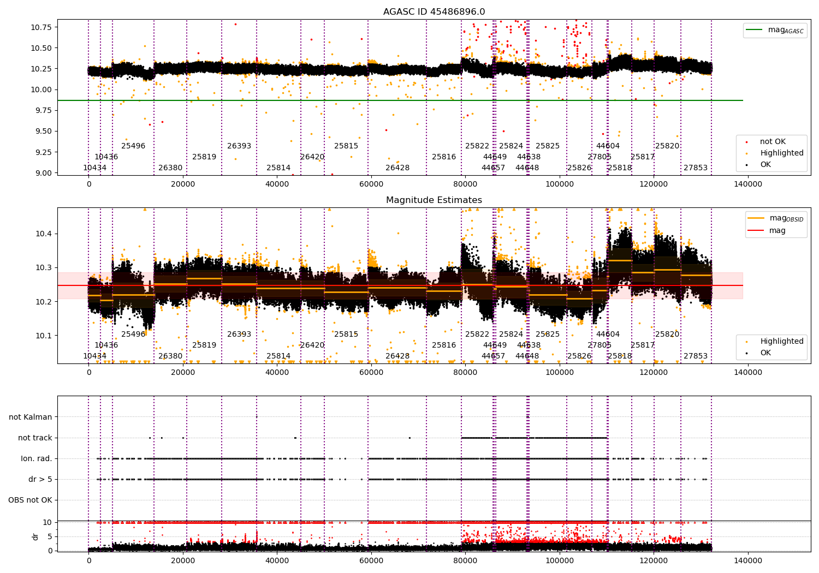
Task: Click obsid label '25496' in the middle plot
Action: click(133, 334)
